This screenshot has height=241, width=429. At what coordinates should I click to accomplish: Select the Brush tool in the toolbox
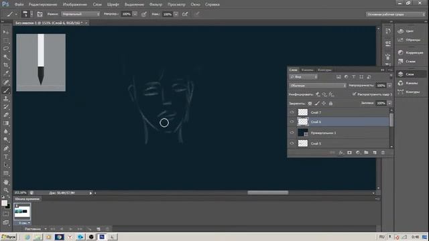pos(6,90)
